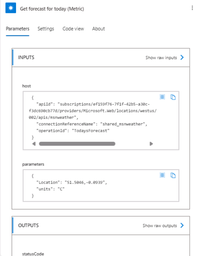The height and width of the screenshot is (256, 201).
Task: Expand raw inputs with chevron arrow
Action: [182, 57]
